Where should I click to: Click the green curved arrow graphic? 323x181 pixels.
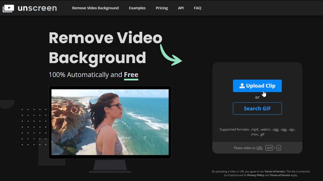click(x=171, y=55)
